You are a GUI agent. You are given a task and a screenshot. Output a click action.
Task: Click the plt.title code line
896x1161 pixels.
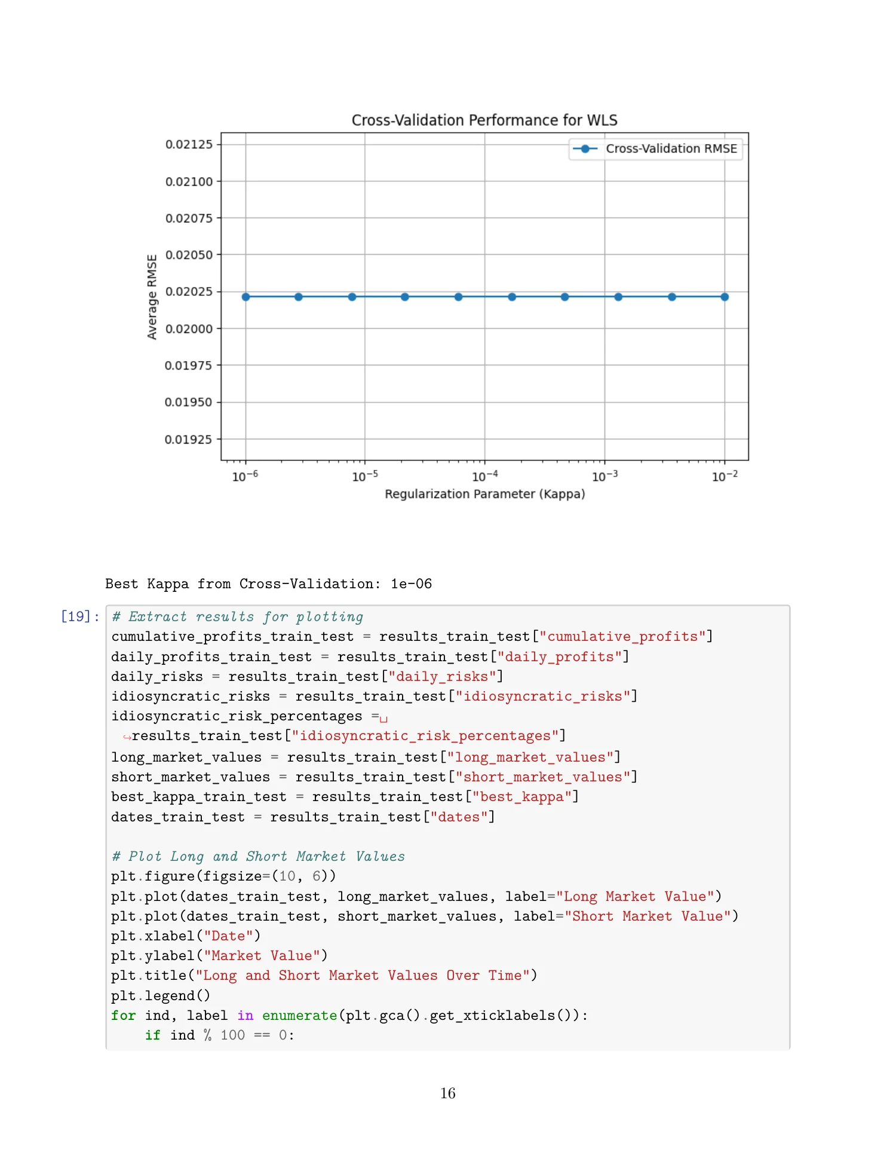click(x=324, y=976)
